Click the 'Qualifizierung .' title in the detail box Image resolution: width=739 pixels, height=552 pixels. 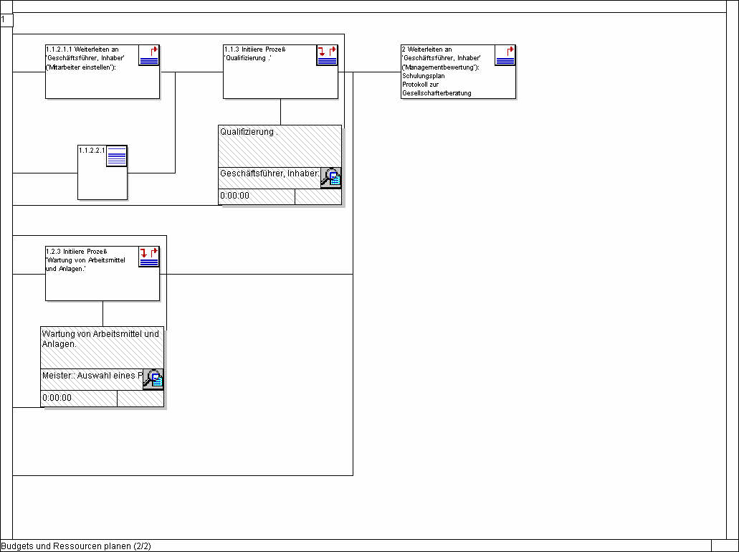point(249,132)
